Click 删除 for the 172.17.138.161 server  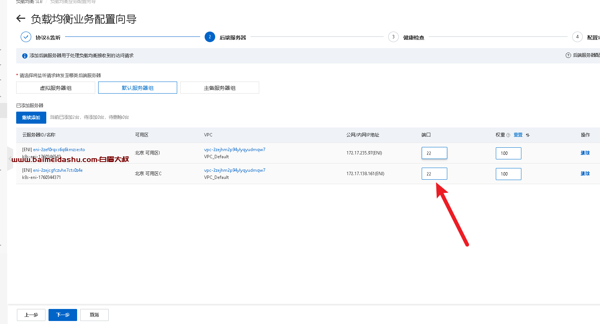(x=585, y=174)
